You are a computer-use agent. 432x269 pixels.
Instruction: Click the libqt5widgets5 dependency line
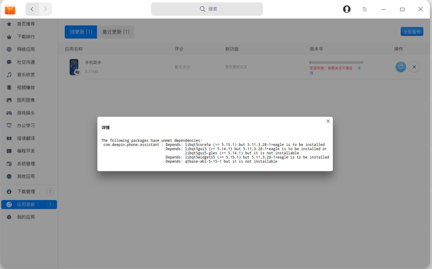[x=247, y=157]
